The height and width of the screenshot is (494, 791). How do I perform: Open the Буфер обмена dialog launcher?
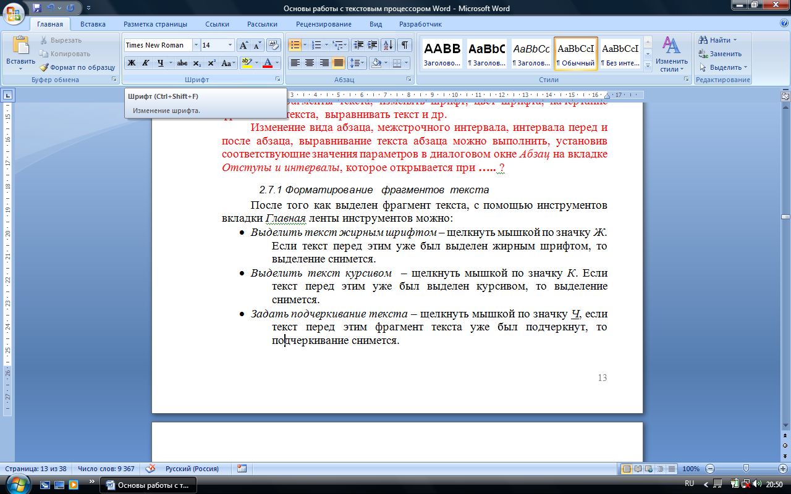pyautogui.click(x=114, y=80)
